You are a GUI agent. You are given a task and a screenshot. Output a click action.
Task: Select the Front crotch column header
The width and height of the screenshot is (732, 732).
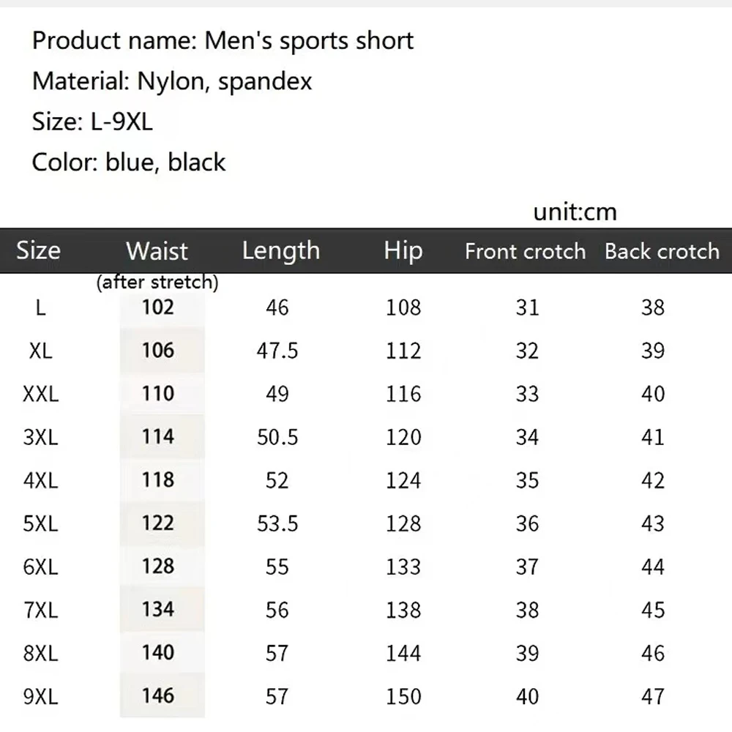(525, 251)
